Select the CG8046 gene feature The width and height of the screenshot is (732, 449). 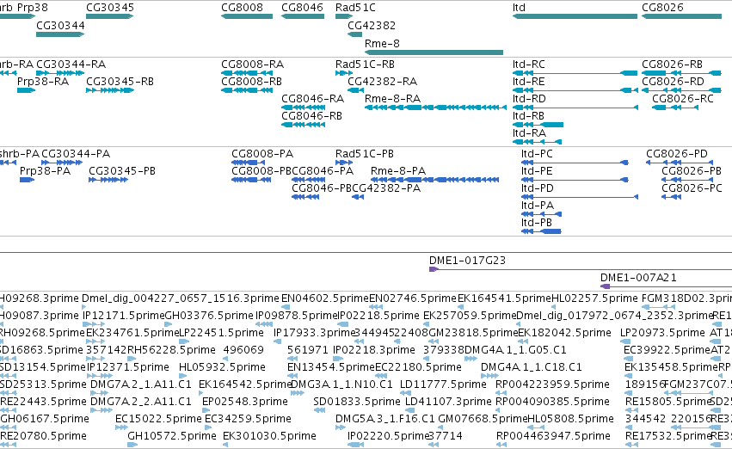click(x=303, y=16)
